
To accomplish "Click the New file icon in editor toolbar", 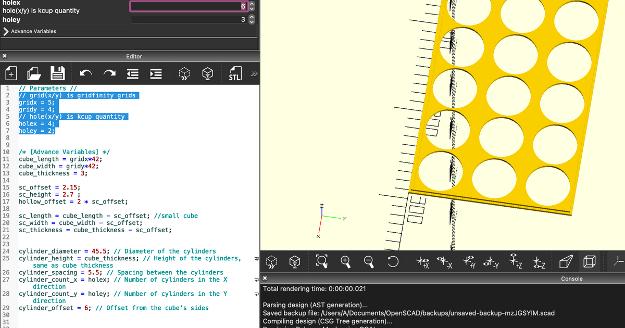I will (x=11, y=74).
